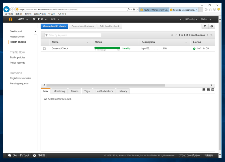Click the horizontal table scrollbar thumb
The height and width of the screenshot is (162, 225).
click(106, 85)
